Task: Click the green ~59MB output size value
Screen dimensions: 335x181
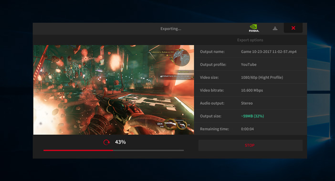Action: click(x=252, y=116)
